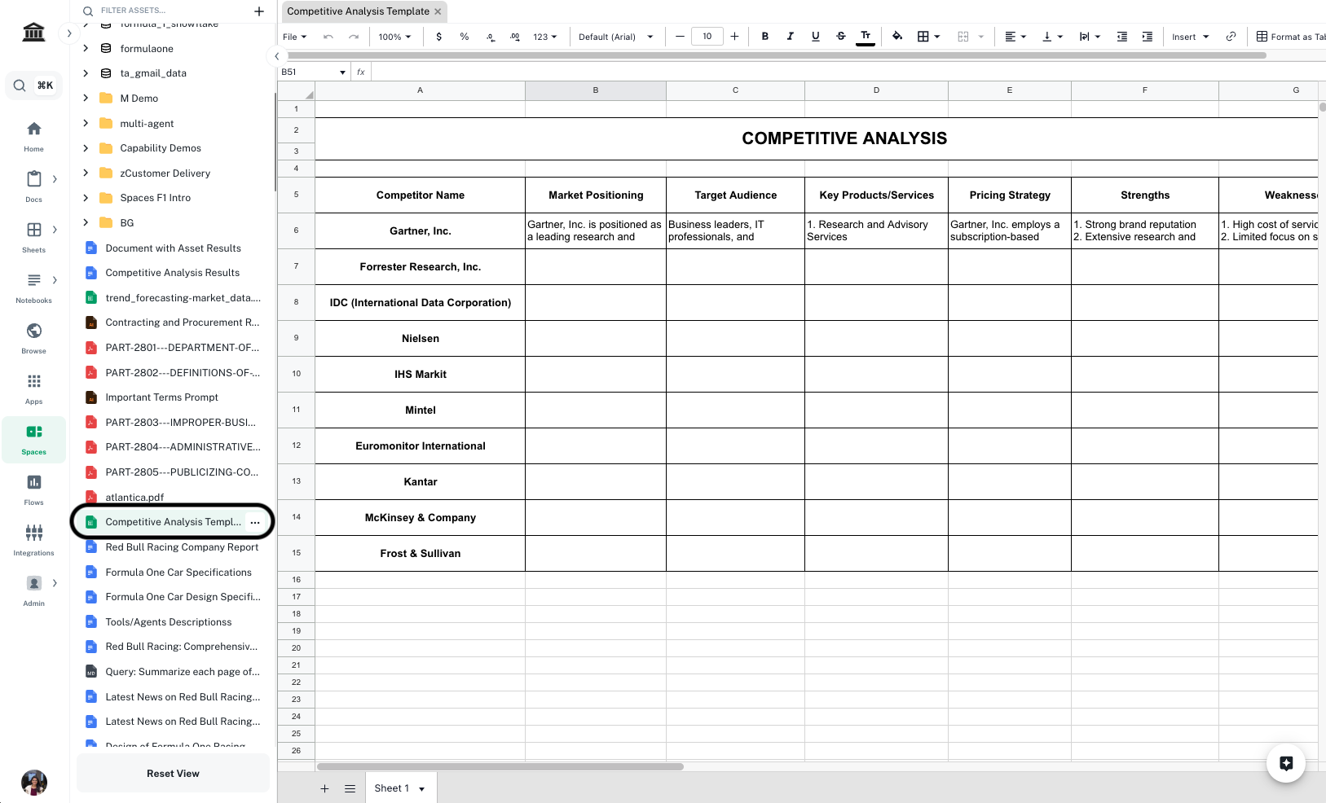Expand the M Demo folder
1326x803 pixels.
86,98
